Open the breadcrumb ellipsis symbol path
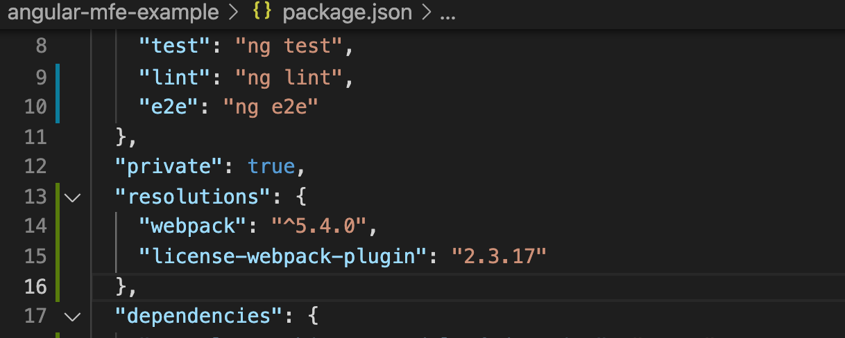The height and width of the screenshot is (338, 845). point(447,14)
